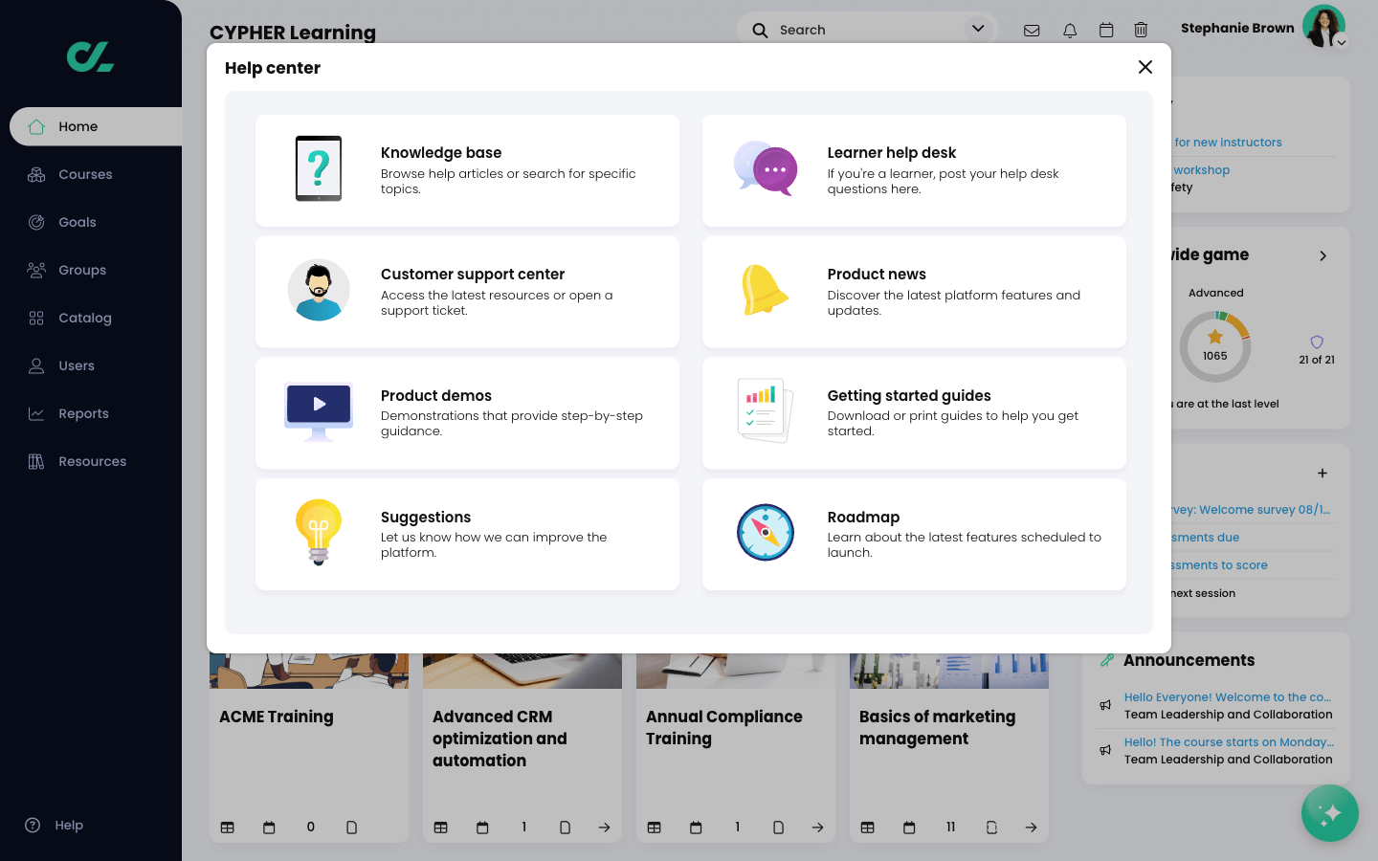Open the Advanced CRM optimization and automation course
Image resolution: width=1378 pixels, height=861 pixels.
pyautogui.click(x=500, y=739)
